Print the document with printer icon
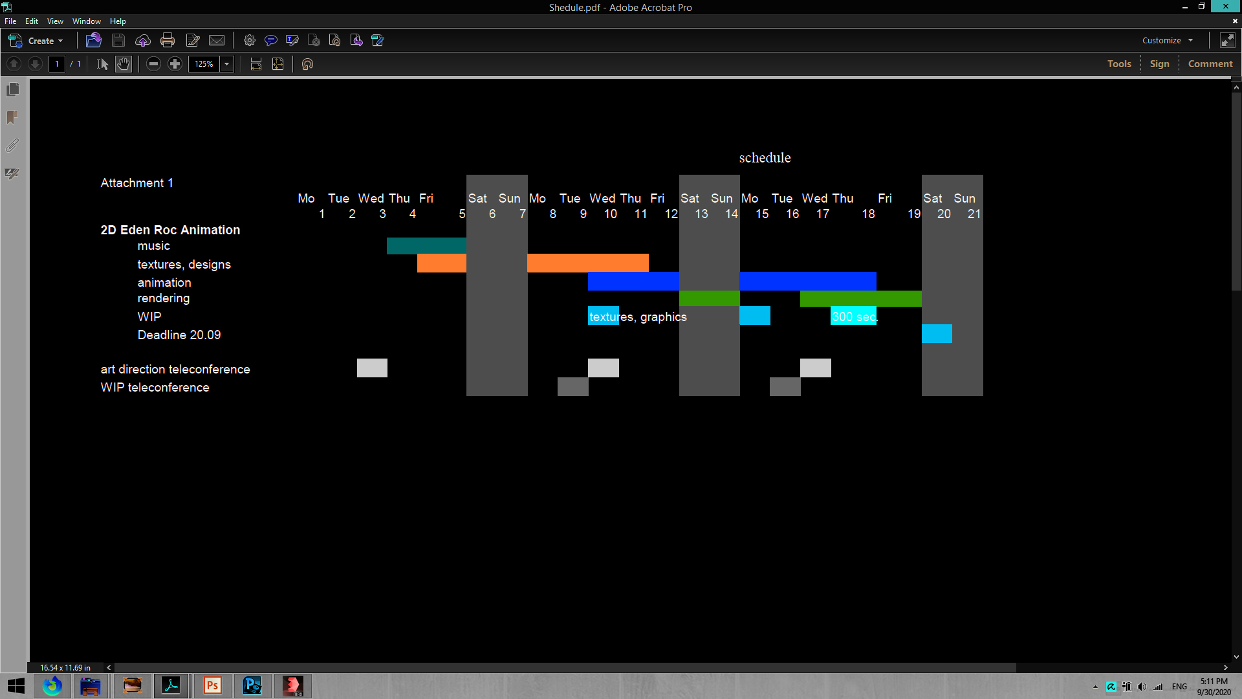Image resolution: width=1242 pixels, height=699 pixels. 168,40
